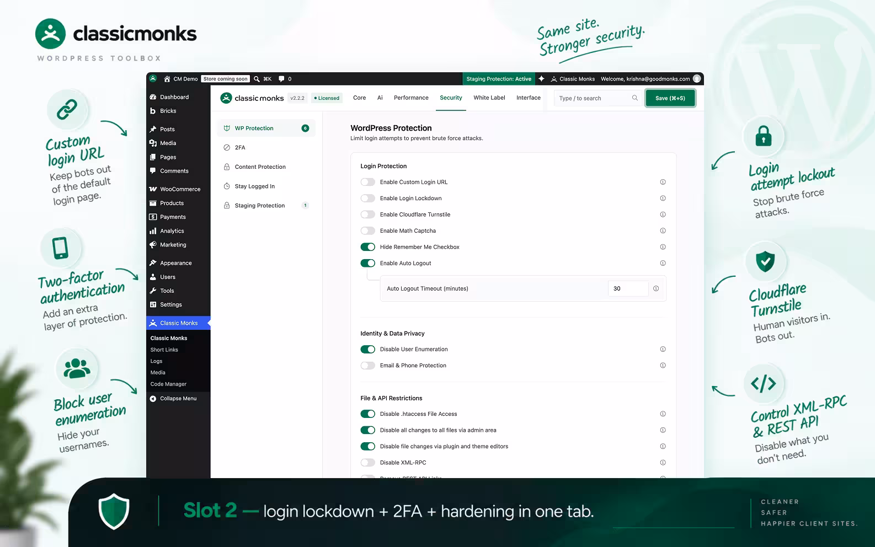Screen dimensions: 875x547
Task: Toggle Disable file changes via plugin editors
Action: 368,447
